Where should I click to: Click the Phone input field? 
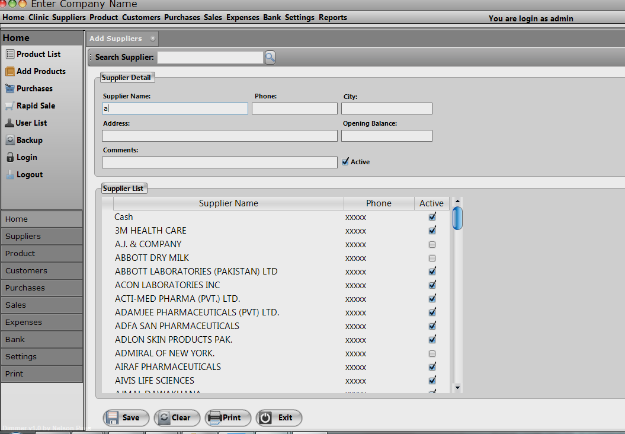point(294,108)
